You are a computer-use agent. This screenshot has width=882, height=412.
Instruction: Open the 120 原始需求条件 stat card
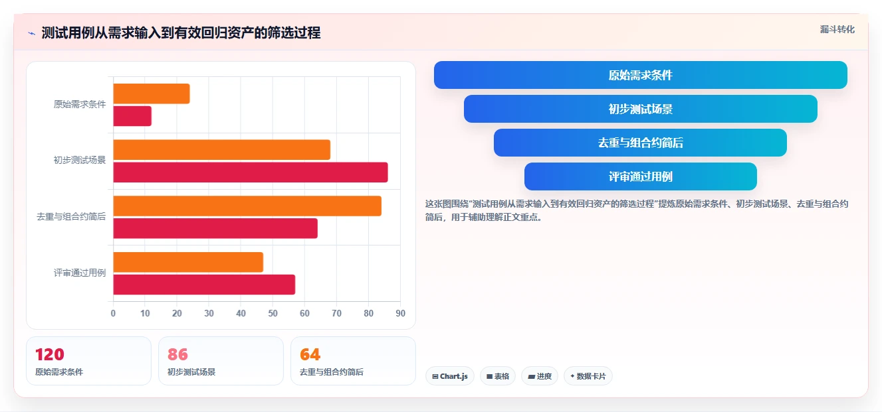coord(88,361)
